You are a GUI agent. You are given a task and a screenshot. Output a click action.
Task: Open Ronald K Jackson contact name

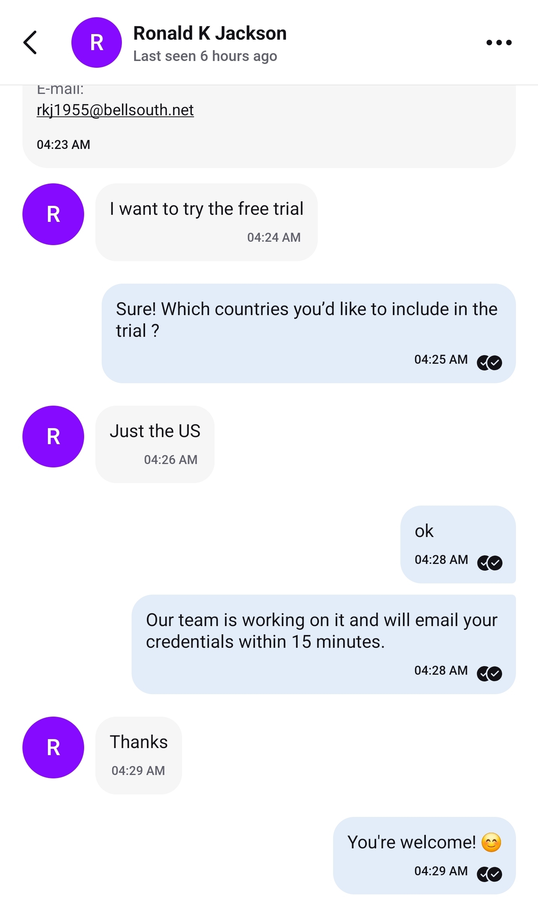coord(210,33)
